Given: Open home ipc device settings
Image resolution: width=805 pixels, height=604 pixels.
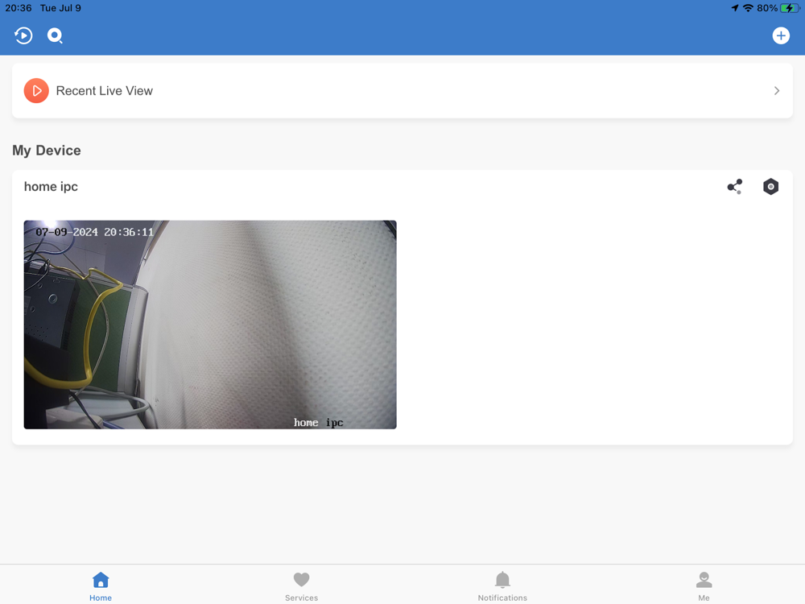Looking at the screenshot, I should (770, 187).
